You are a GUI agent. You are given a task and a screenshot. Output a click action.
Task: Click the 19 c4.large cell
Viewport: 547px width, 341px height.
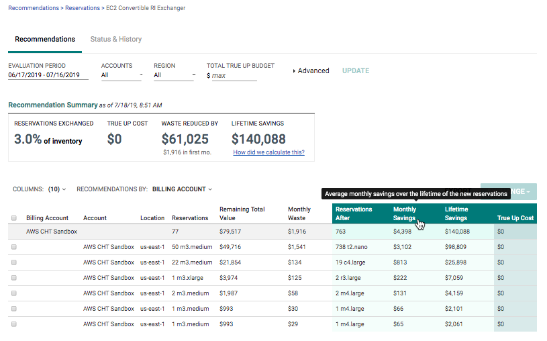click(x=350, y=262)
